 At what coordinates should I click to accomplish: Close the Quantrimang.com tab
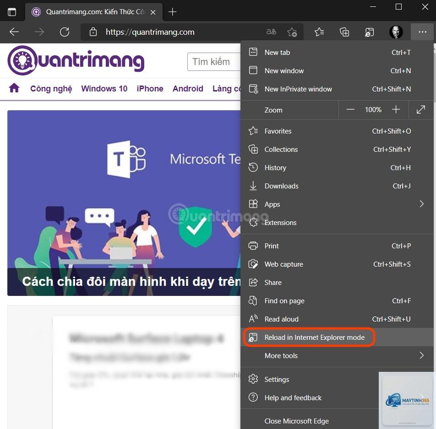coord(153,12)
